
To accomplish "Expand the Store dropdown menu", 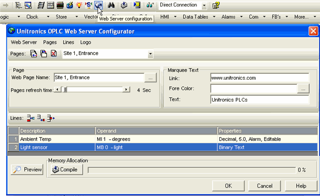I will [x=77, y=17].
